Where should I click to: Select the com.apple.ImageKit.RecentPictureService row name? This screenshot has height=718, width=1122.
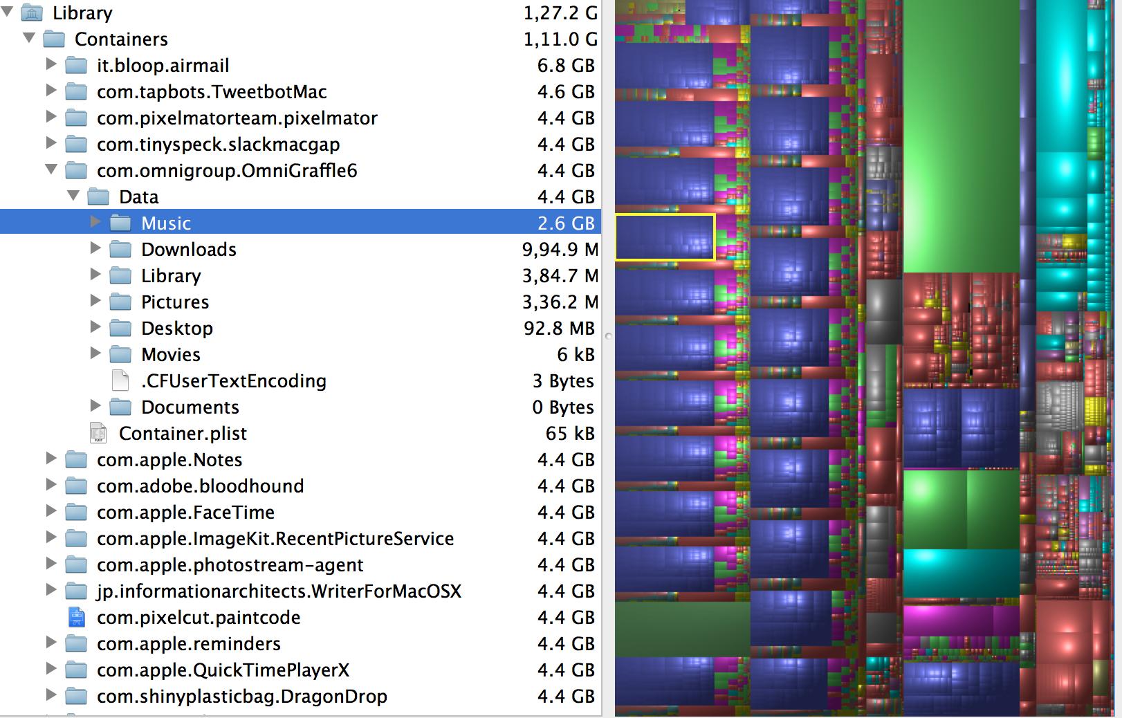pyautogui.click(x=275, y=539)
